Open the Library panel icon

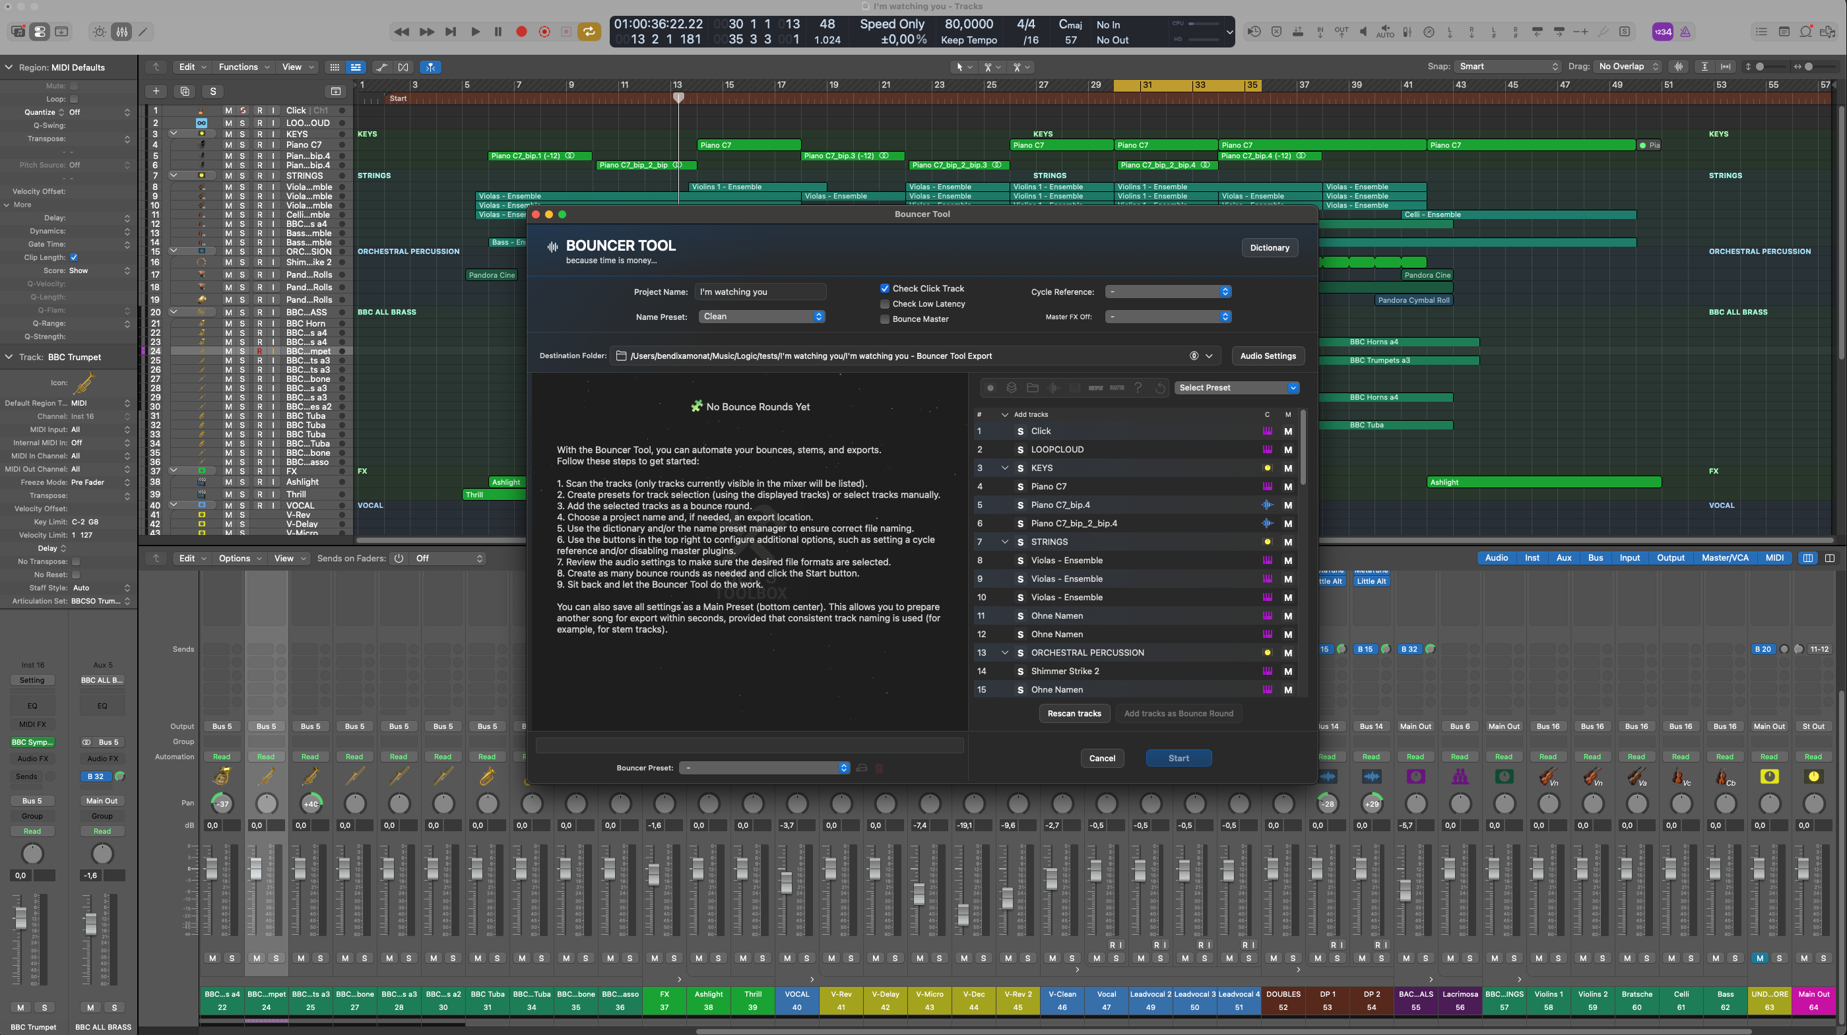[18, 32]
